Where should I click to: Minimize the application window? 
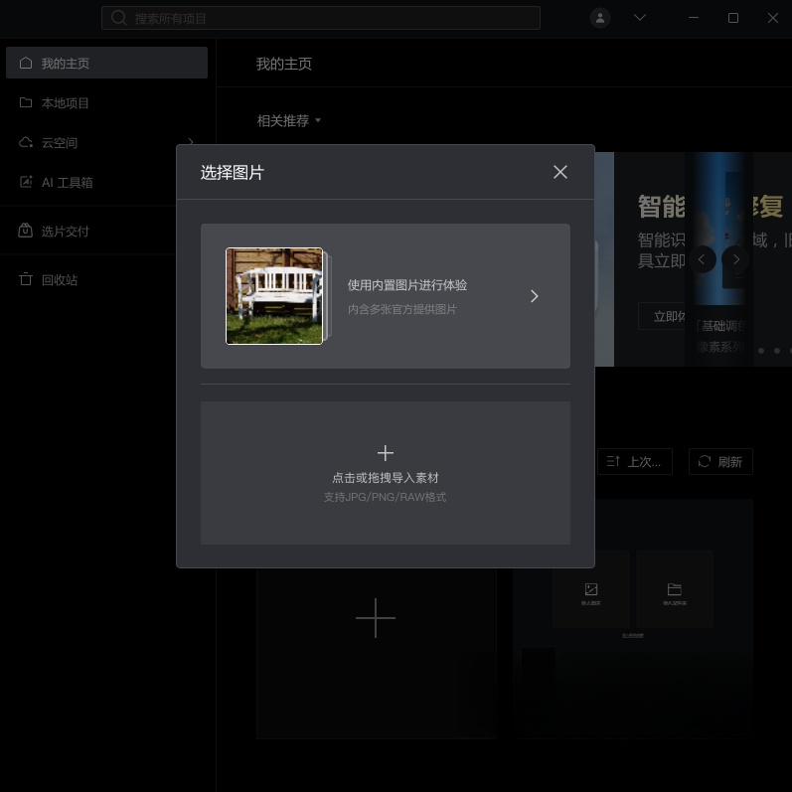click(x=694, y=18)
